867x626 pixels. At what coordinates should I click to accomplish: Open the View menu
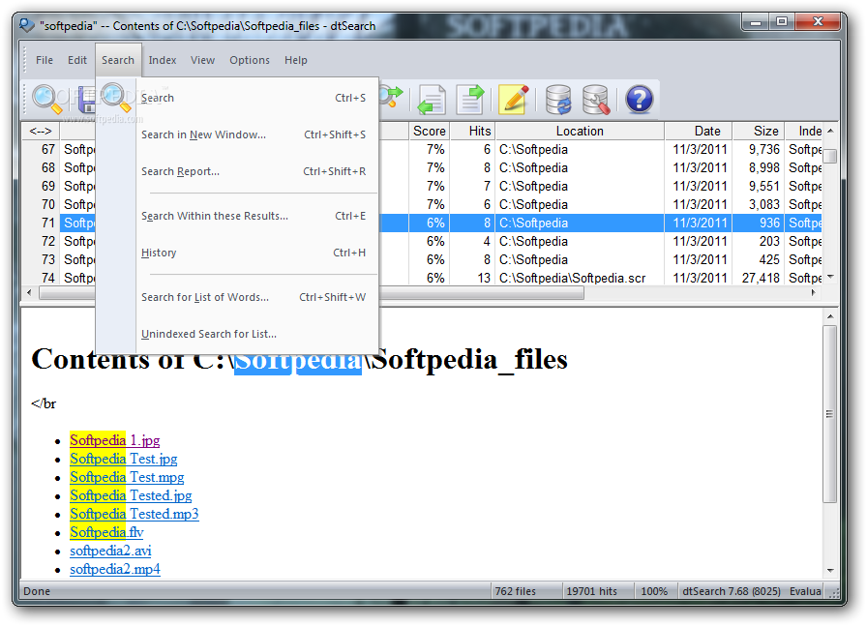point(202,60)
